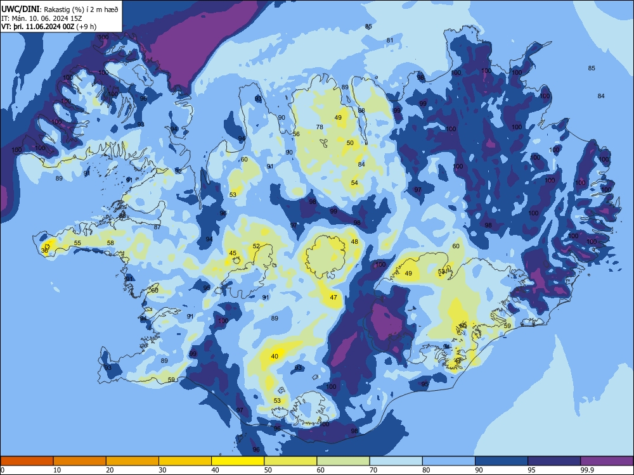The height and width of the screenshot is (475, 634).
Task: Click the map value '45'
Action: click(x=233, y=253)
